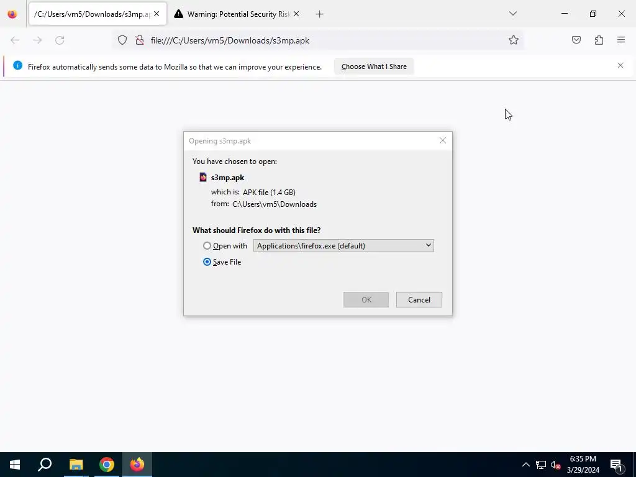Click the s3mp.apk filename text
636x477 pixels.
pyautogui.click(x=227, y=178)
